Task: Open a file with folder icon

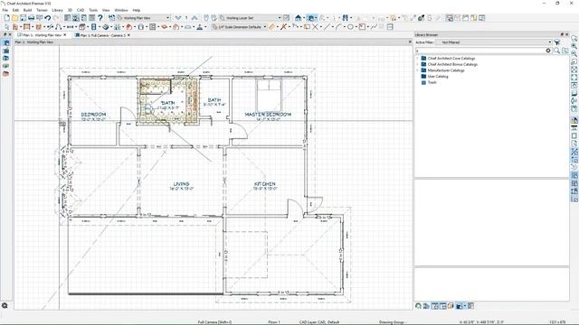Action: coord(14,18)
